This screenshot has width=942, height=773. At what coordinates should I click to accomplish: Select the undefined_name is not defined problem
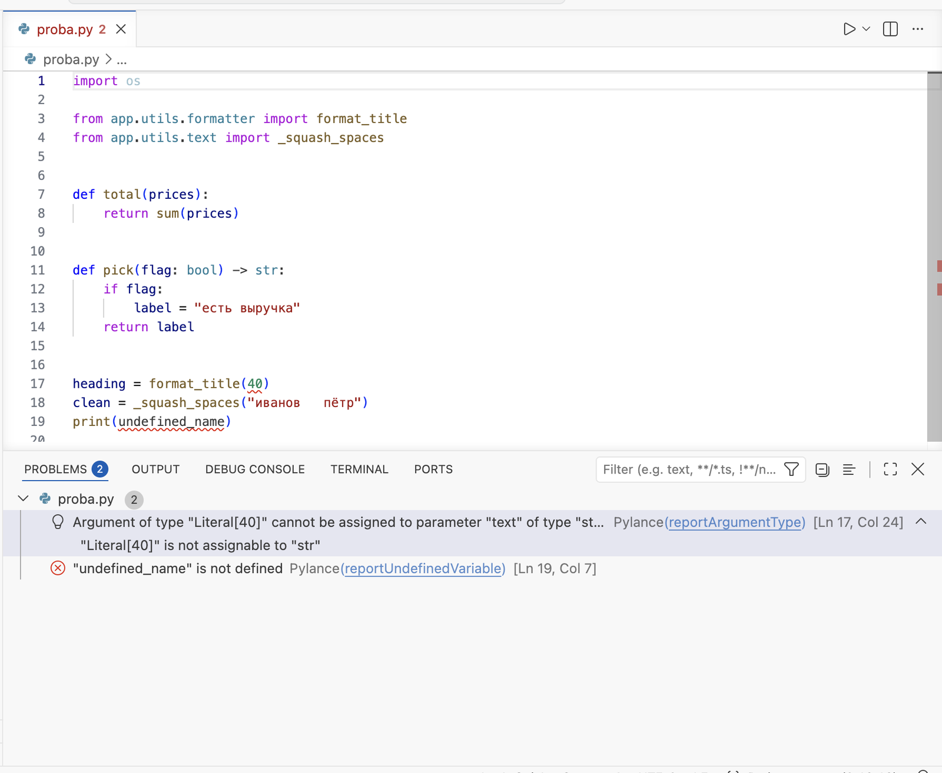click(178, 568)
